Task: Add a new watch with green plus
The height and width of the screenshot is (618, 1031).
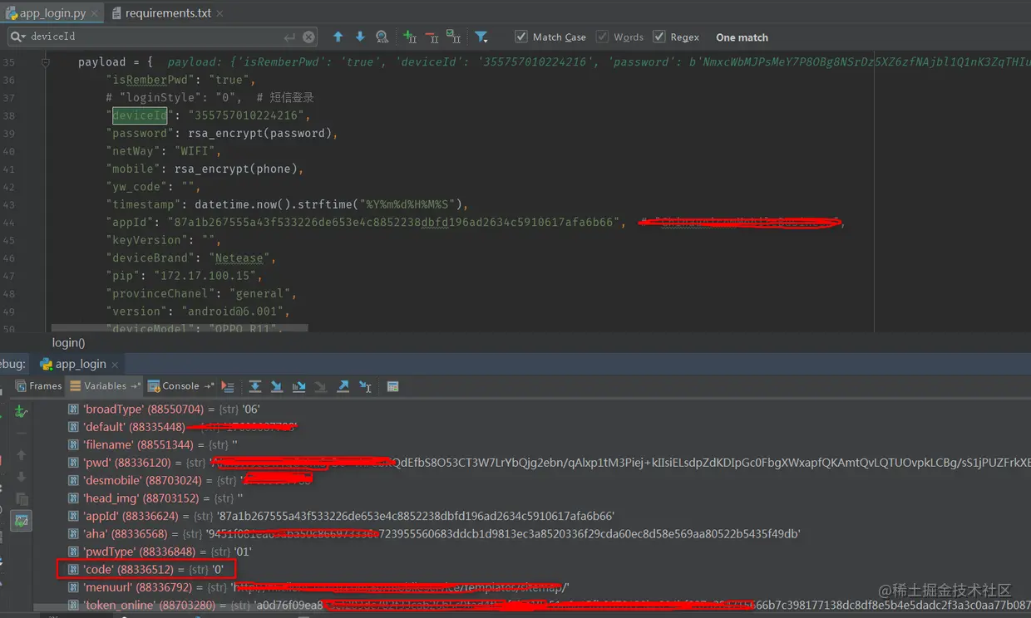Action: pyautogui.click(x=22, y=411)
